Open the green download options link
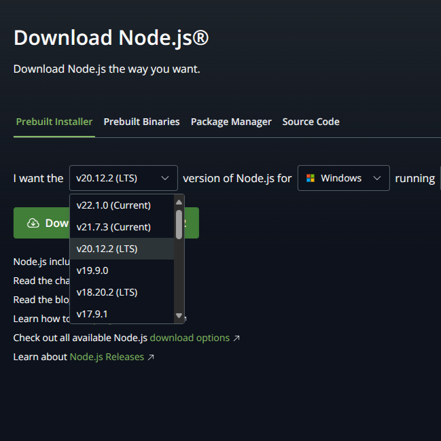This screenshot has width=441, height=441. pyautogui.click(x=190, y=338)
